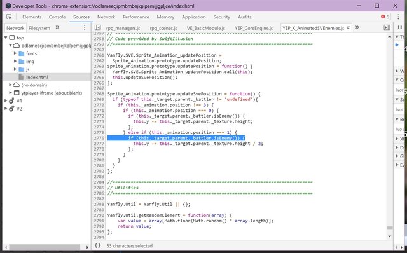Screen dimensions: 407x253
Task: Click the "53 characters selected" status text
Action: click(x=129, y=246)
